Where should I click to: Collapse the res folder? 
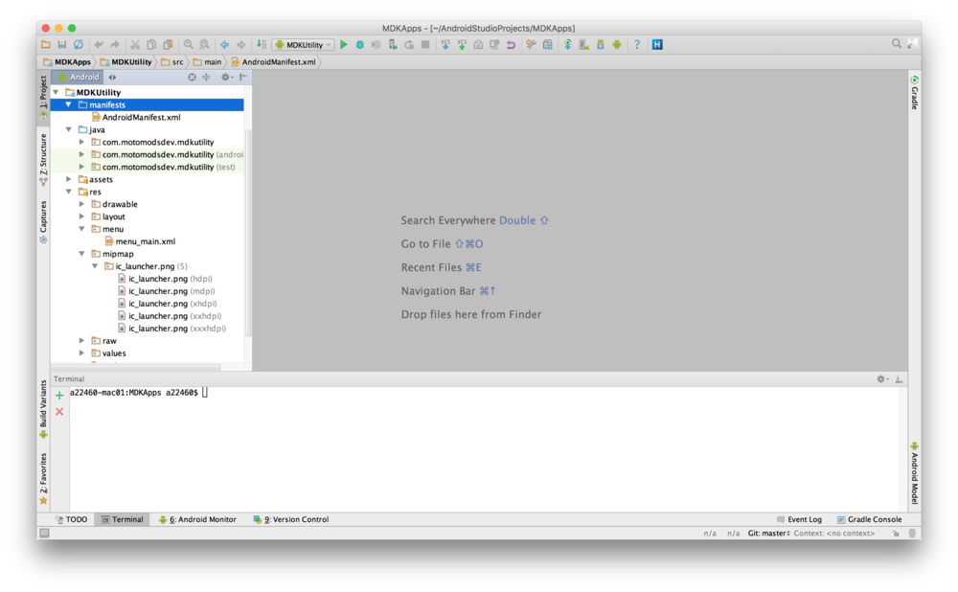point(69,192)
